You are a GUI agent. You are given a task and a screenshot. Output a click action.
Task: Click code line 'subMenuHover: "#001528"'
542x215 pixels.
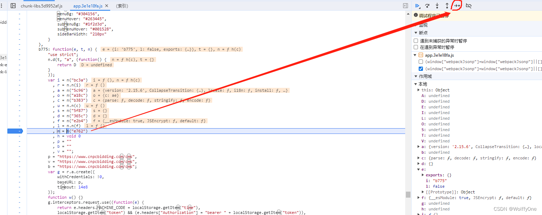(x=85, y=29)
